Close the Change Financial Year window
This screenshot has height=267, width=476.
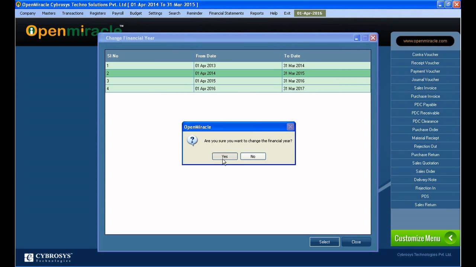click(x=373, y=38)
